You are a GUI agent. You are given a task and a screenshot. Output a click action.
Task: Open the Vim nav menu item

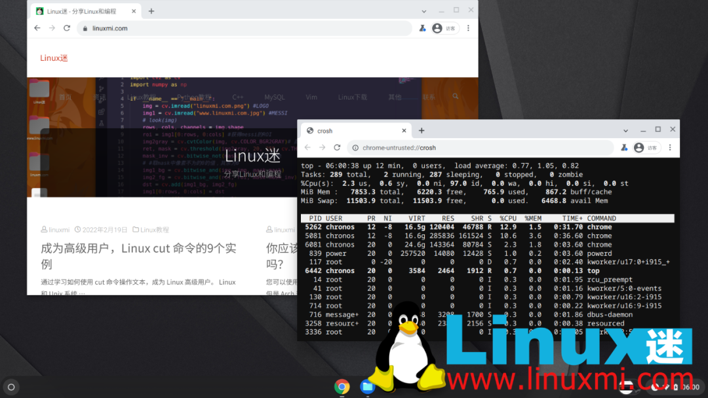coord(311,97)
